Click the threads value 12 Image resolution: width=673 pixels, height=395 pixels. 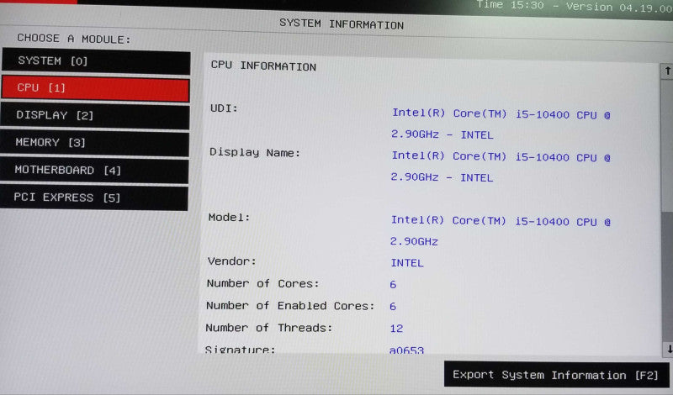pos(396,329)
